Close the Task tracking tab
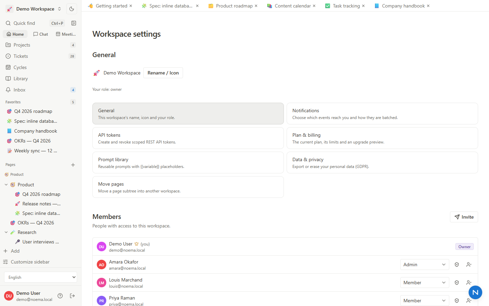Viewport: 489px width, 306px height. [x=363, y=6]
